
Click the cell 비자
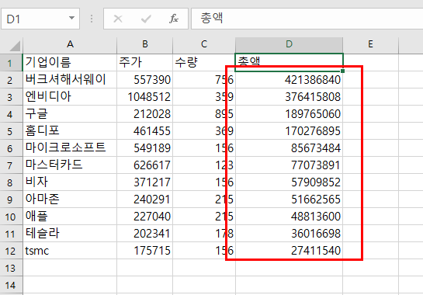[x=70, y=182]
